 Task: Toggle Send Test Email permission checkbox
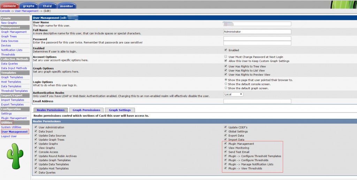pos(226,151)
